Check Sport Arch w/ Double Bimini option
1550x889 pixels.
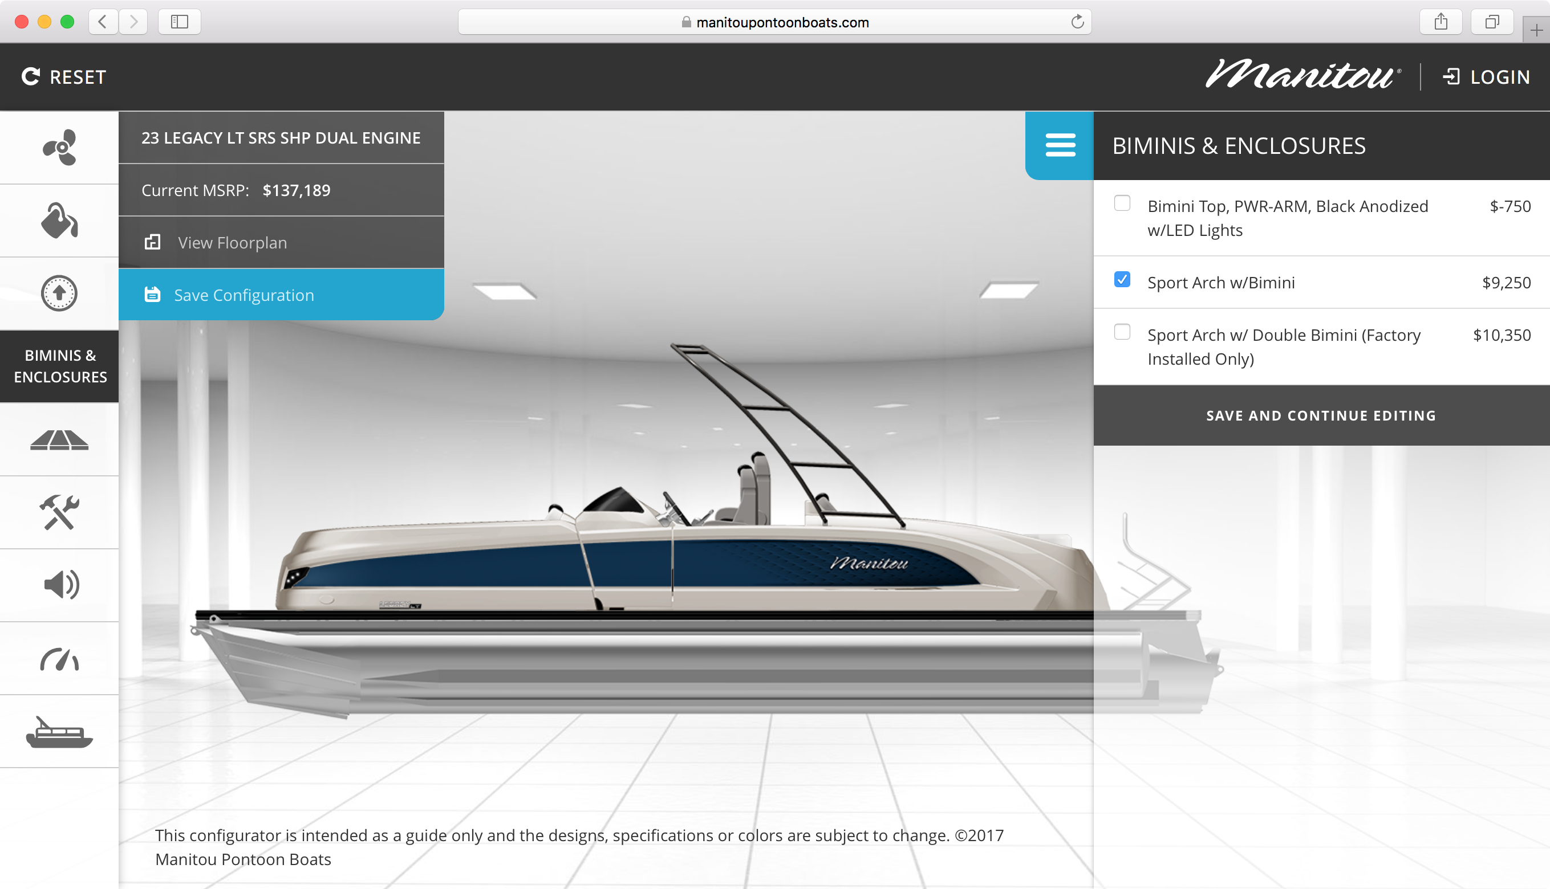[1122, 332]
